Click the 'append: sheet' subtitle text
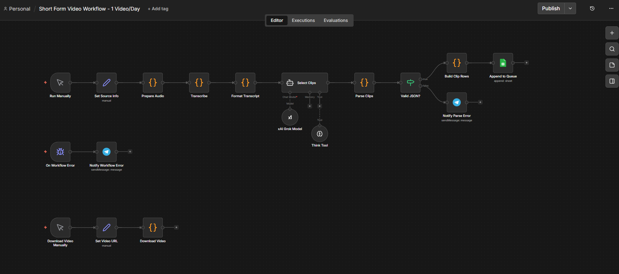This screenshot has width=619, height=274. click(x=503, y=81)
